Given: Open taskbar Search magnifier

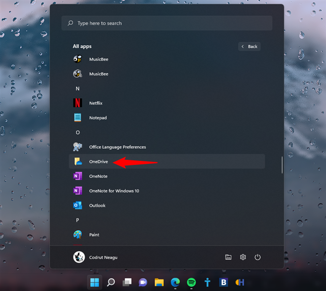Looking at the screenshot, I should 111,282.
